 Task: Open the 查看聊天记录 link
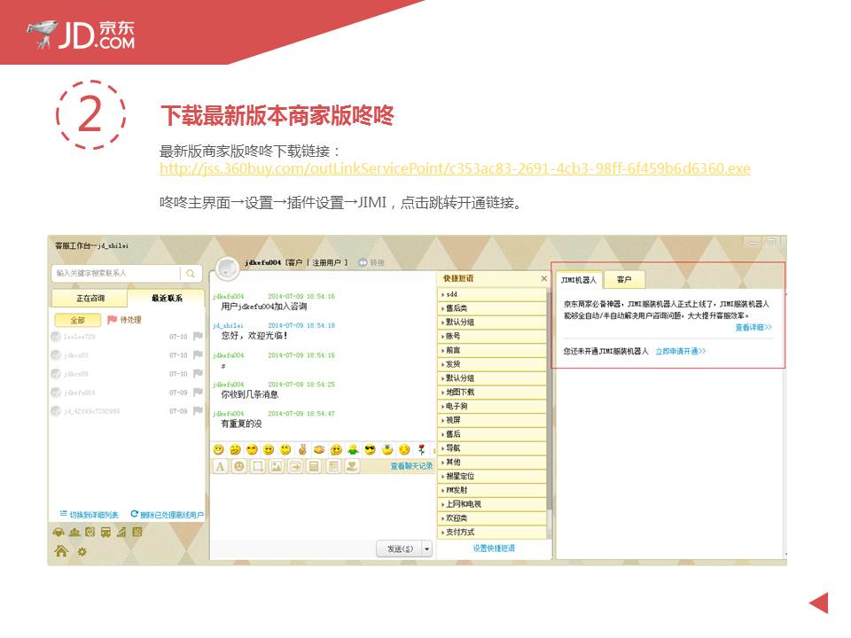point(411,466)
